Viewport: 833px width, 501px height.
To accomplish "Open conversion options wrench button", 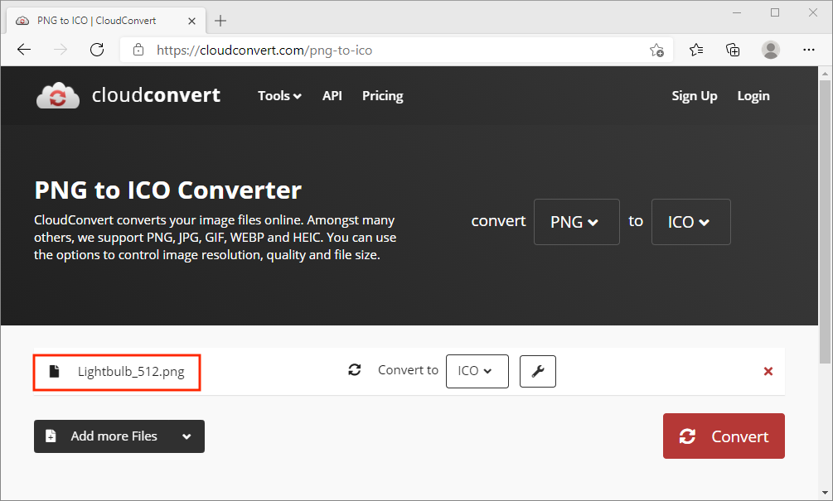I will click(538, 371).
